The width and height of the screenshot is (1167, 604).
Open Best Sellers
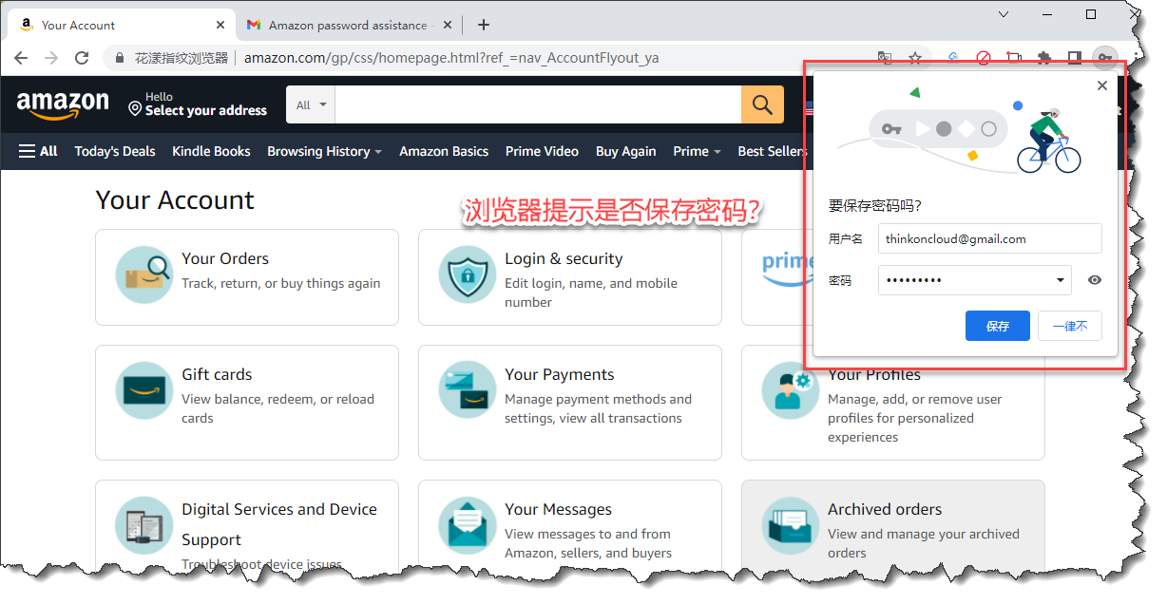tap(771, 151)
